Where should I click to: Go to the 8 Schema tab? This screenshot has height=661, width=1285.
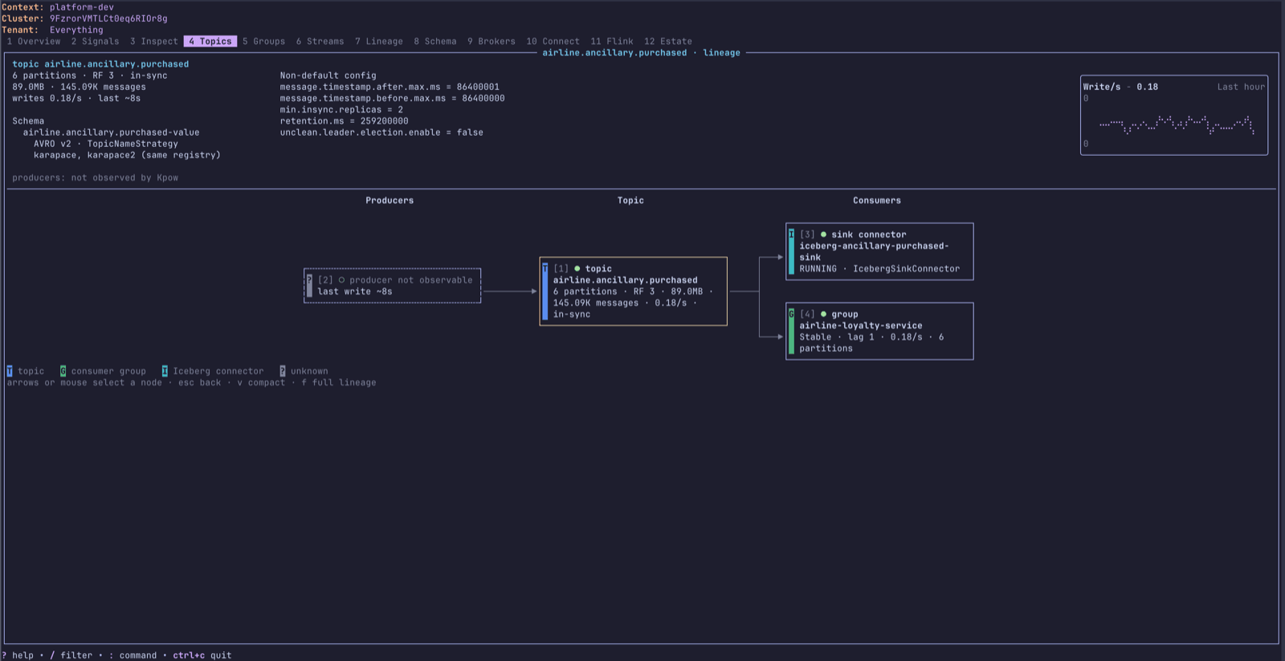point(435,42)
